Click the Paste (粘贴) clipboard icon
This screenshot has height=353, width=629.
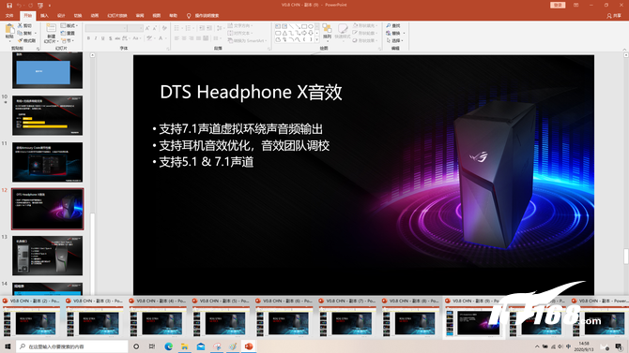9,29
